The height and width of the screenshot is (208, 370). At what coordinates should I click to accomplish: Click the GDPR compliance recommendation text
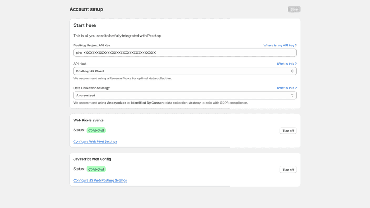point(160,103)
